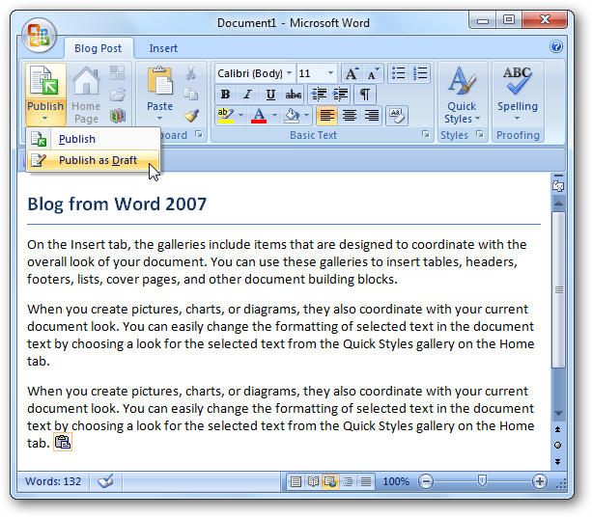Center align text
The width and height of the screenshot is (592, 517).
(350, 116)
